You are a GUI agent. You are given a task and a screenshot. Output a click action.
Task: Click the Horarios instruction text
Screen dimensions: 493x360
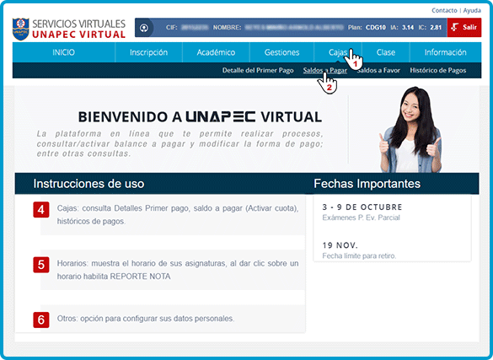[x=178, y=270]
